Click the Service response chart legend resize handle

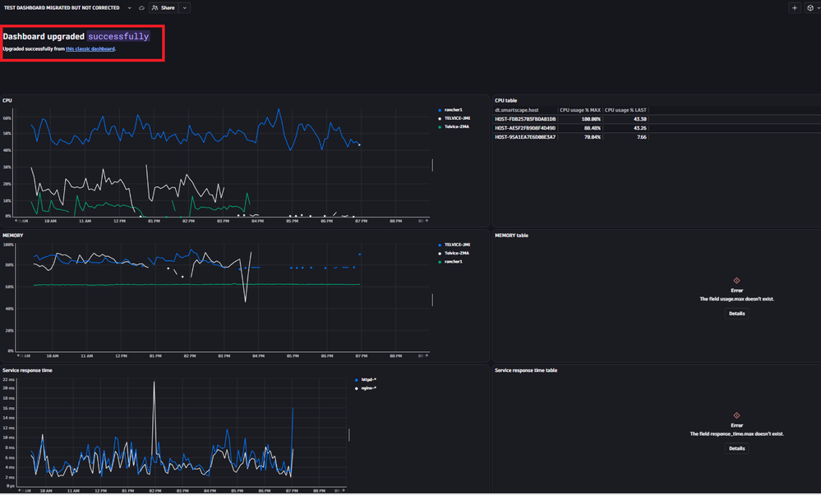point(349,435)
